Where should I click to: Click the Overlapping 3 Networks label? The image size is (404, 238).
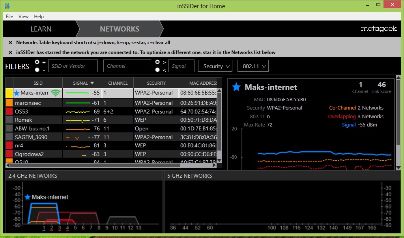click(355, 117)
